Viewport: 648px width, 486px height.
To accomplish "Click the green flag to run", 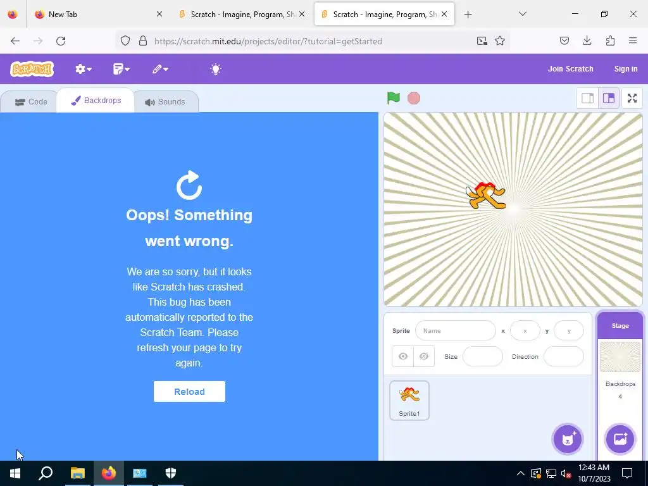I will tap(393, 98).
